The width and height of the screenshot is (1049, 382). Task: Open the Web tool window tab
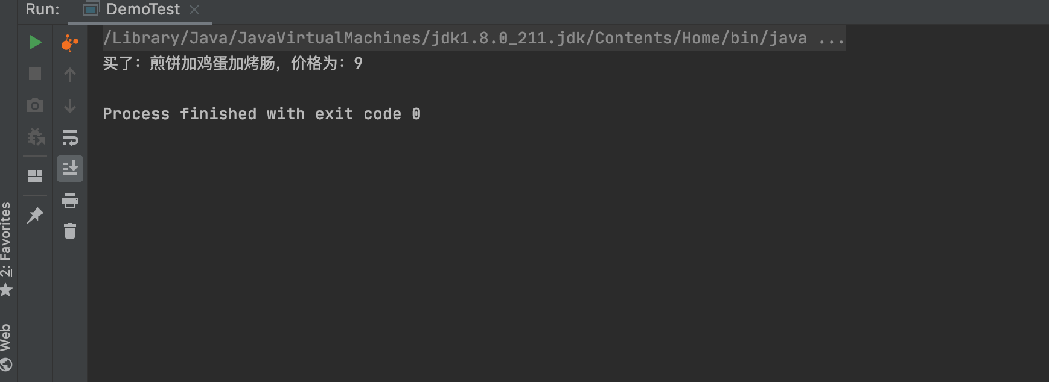coord(6,347)
